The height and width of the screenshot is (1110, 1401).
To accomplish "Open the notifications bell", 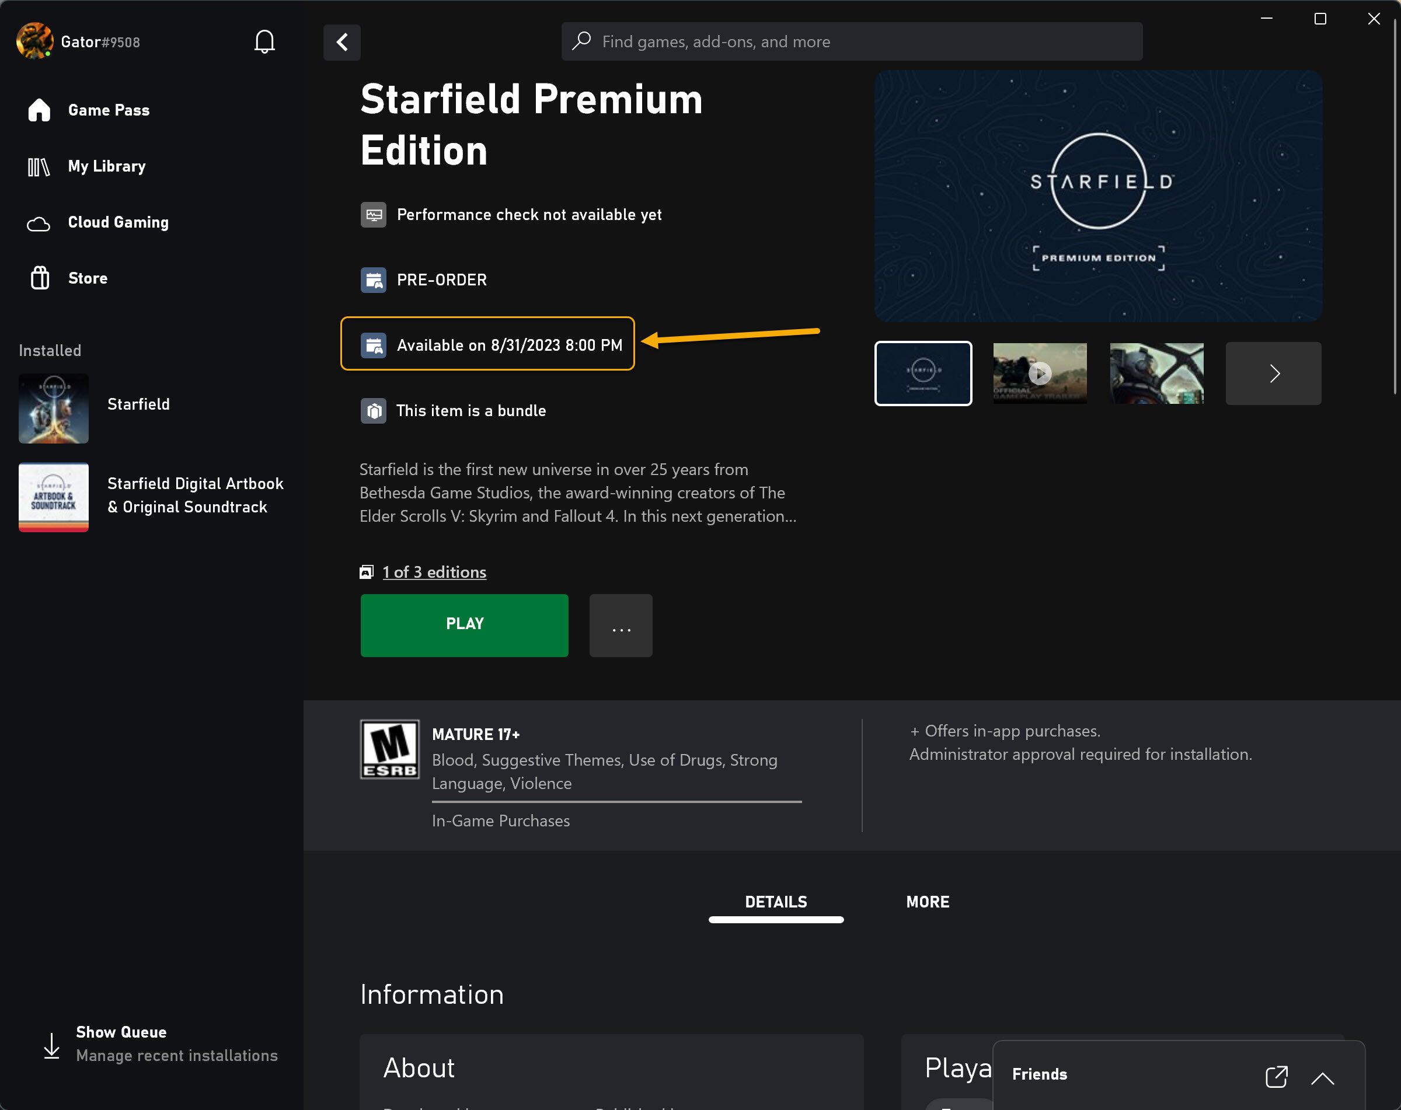I will tap(264, 41).
